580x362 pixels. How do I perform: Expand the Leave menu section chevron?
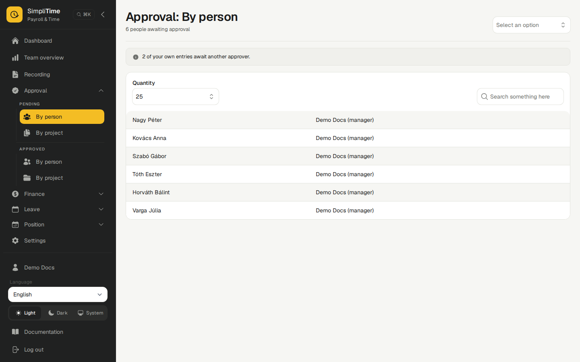(x=101, y=209)
